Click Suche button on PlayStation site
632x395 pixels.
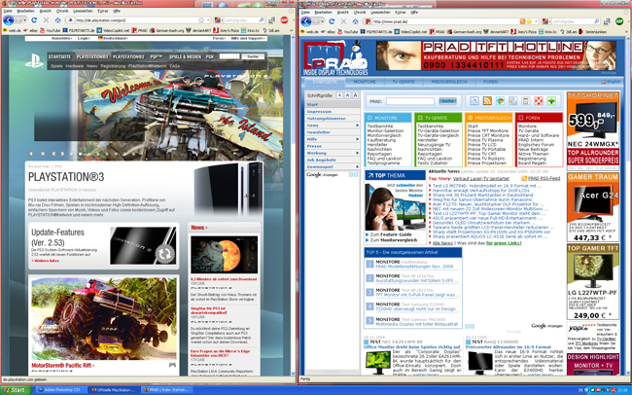[253, 56]
